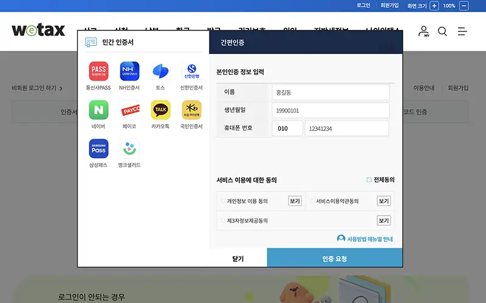Click the 이름 name input field
This screenshot has width=486, height=303.
330,92
